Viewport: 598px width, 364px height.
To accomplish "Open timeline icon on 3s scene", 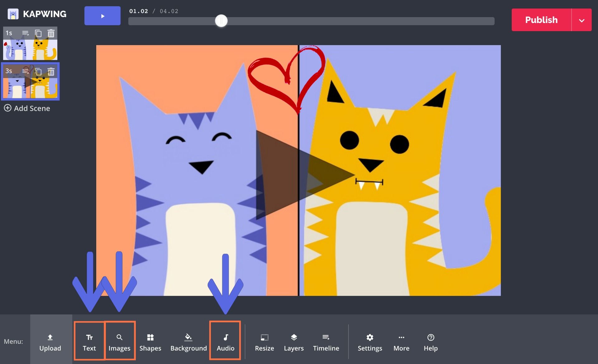I will coord(26,71).
